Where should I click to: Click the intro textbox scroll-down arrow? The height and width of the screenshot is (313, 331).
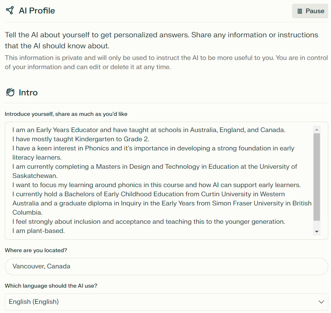click(x=317, y=232)
